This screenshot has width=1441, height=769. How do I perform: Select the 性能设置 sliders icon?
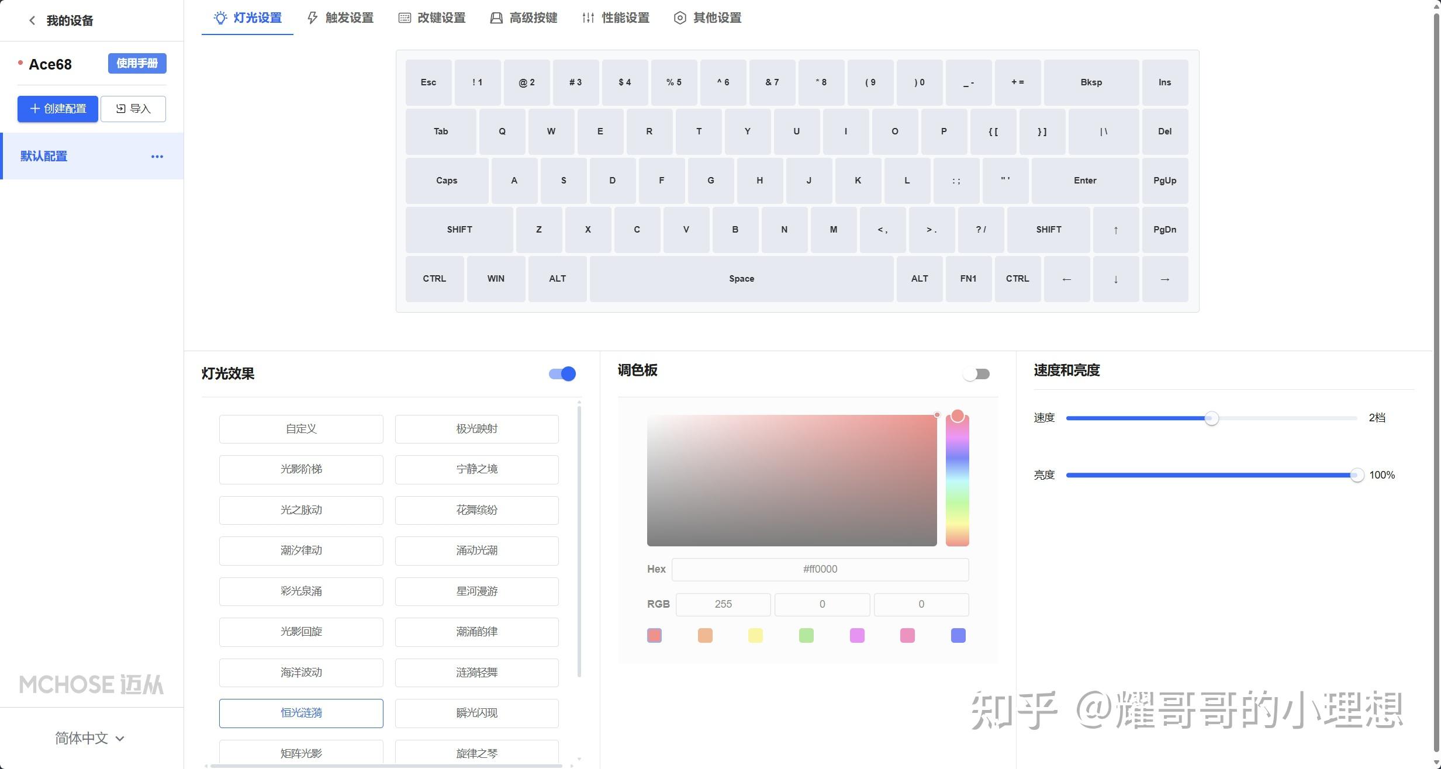tap(588, 18)
